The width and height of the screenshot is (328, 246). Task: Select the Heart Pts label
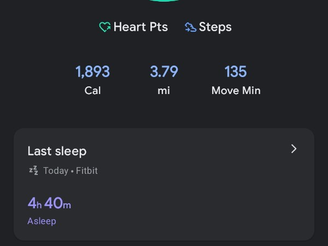pos(140,27)
